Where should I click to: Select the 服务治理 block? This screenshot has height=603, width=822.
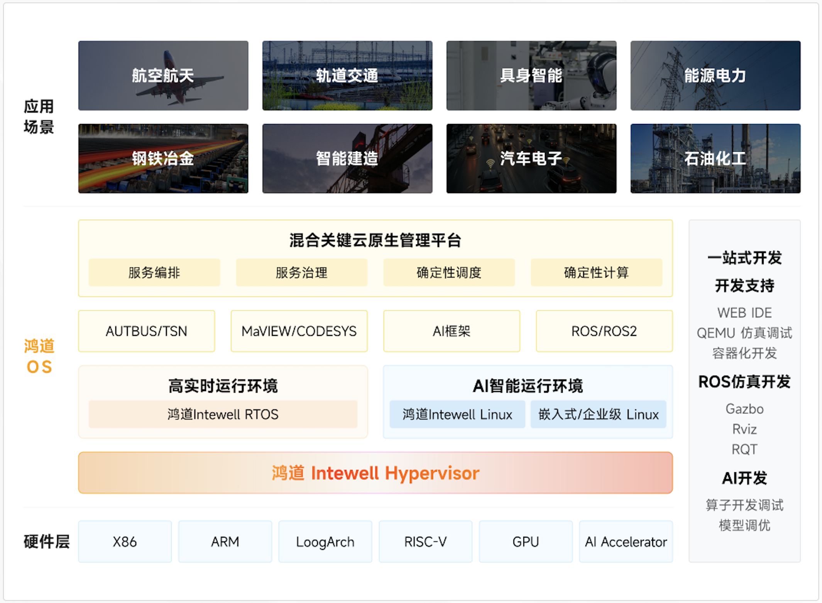[302, 273]
